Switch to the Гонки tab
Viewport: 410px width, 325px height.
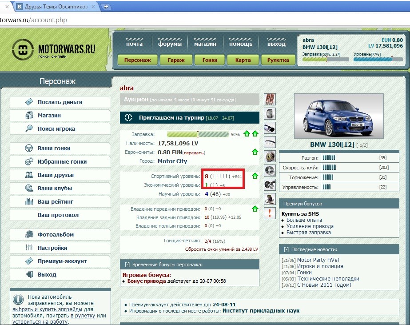click(210, 60)
